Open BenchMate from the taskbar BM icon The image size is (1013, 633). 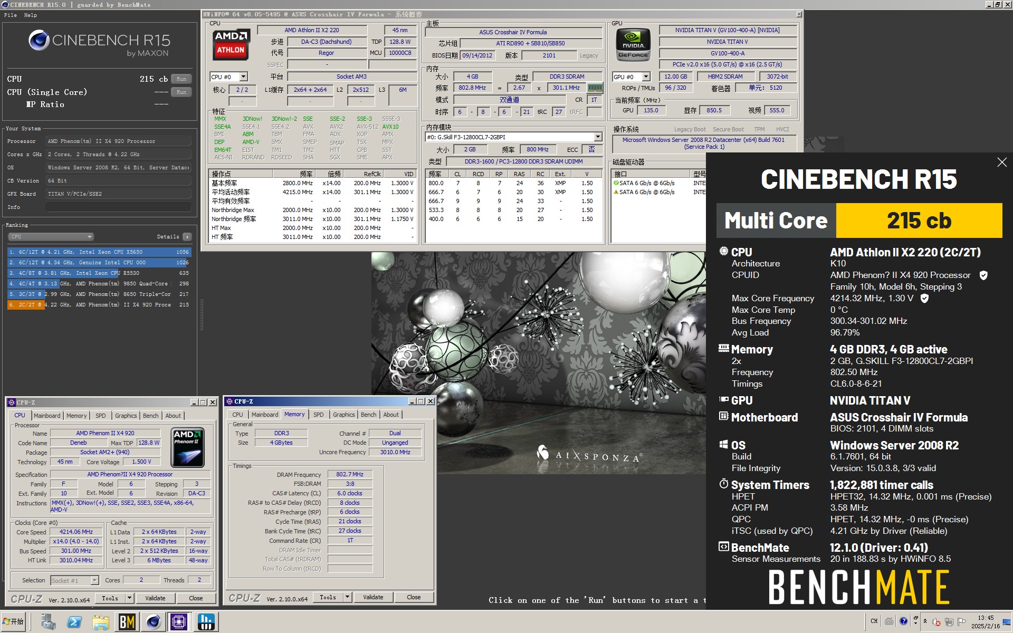127,622
